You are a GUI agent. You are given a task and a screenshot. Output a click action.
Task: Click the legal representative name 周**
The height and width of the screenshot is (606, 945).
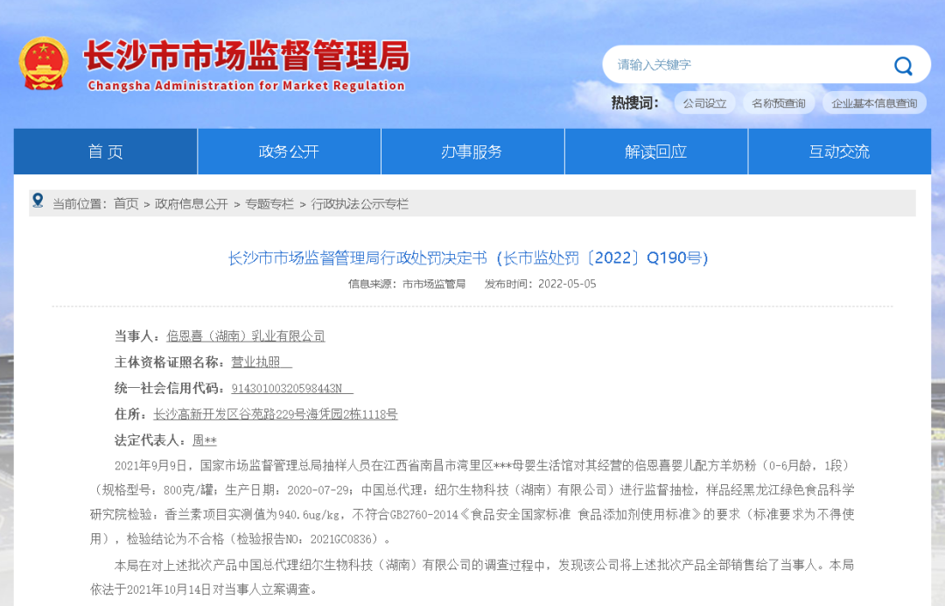click(x=204, y=440)
